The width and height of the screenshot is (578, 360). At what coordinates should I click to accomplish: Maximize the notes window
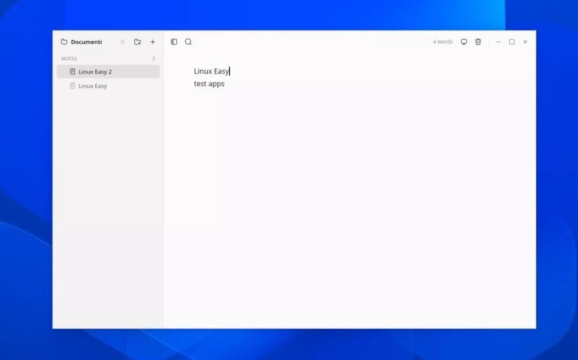tap(511, 42)
